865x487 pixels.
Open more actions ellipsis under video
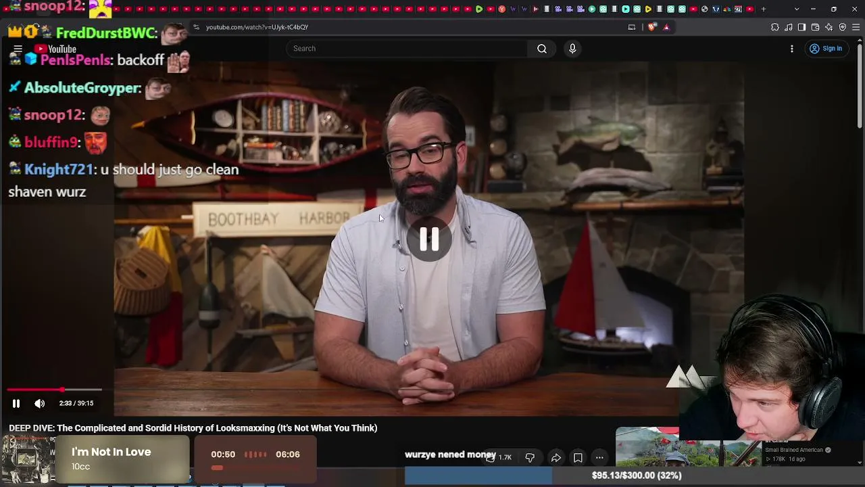(599, 458)
